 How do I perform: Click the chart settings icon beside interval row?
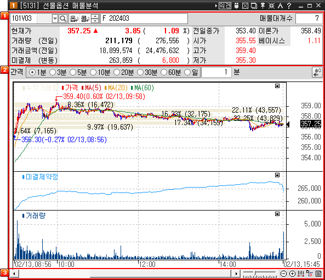click(x=317, y=72)
